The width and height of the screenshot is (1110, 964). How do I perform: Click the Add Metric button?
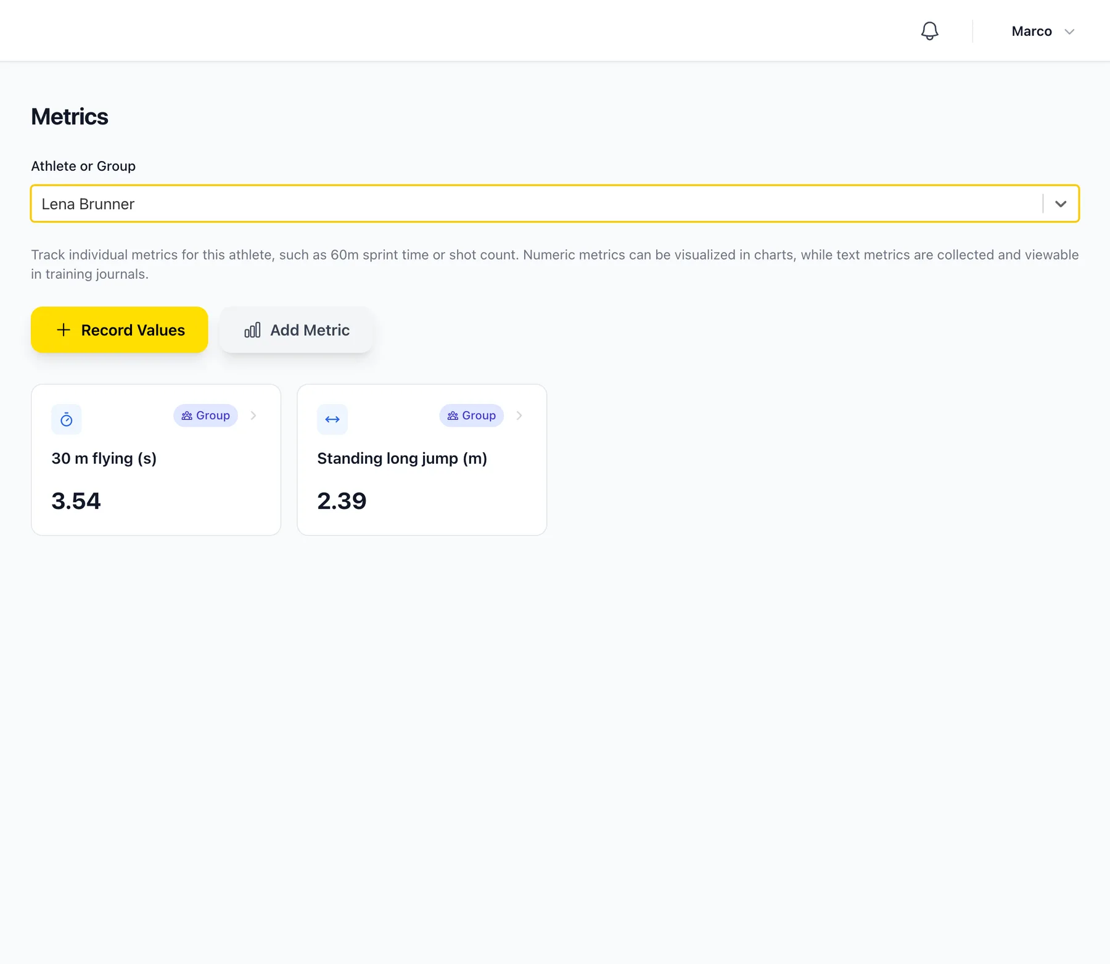click(297, 330)
